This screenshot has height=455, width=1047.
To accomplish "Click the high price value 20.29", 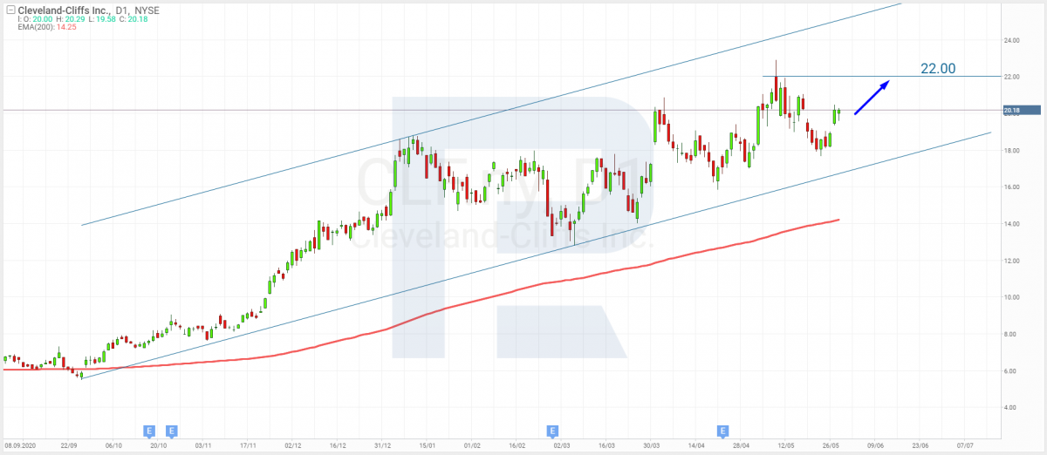I will pyautogui.click(x=73, y=19).
